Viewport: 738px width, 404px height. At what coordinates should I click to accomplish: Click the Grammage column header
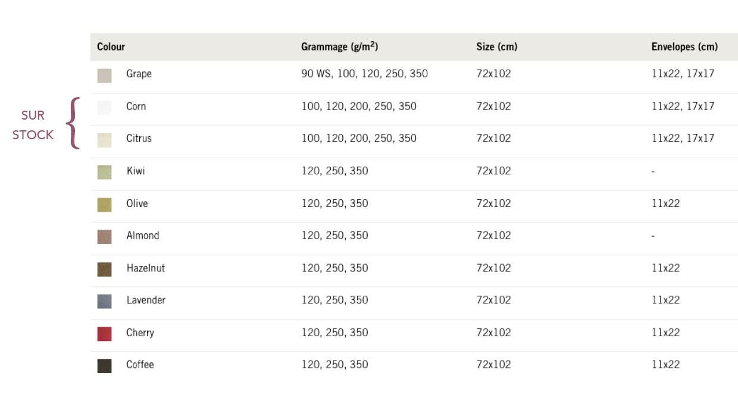pyautogui.click(x=340, y=46)
